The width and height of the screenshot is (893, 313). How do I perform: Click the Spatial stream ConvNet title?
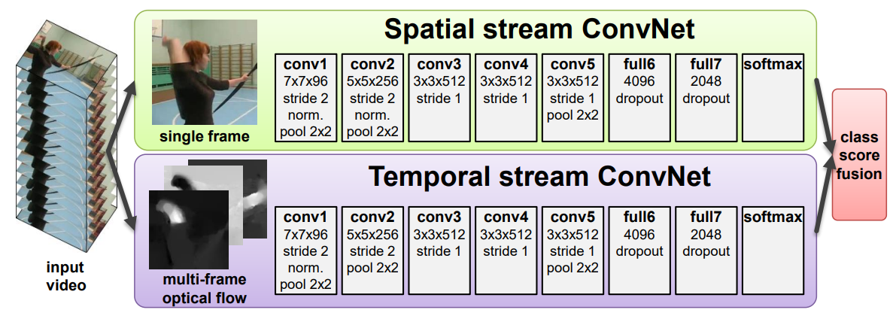point(539,30)
